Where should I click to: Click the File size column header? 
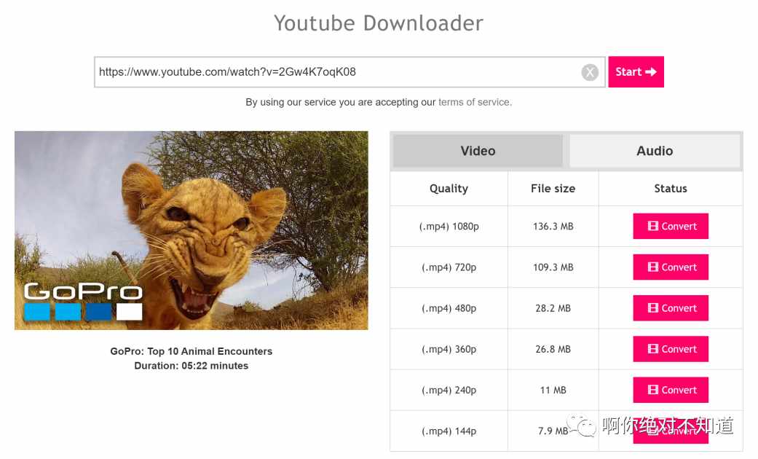pyautogui.click(x=553, y=189)
